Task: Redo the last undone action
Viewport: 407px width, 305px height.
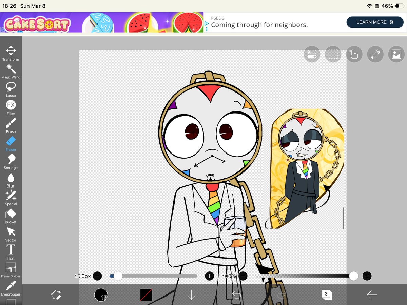Action: click(x=282, y=295)
